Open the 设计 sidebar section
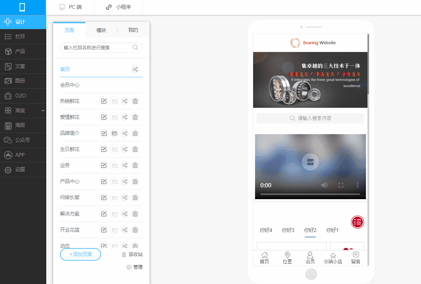Screen dimensions: 421x284 point(23,22)
